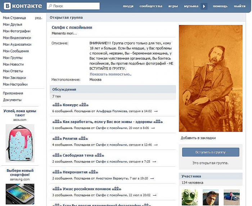Click the ред. edit link beside Моя Страница
Screen dimensions: 252x206
click(38, 18)
